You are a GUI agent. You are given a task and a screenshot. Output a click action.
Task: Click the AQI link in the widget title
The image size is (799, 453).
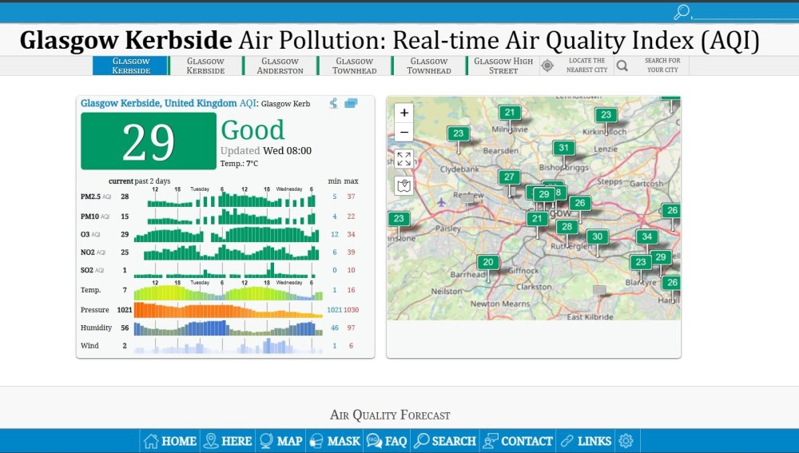(248, 103)
